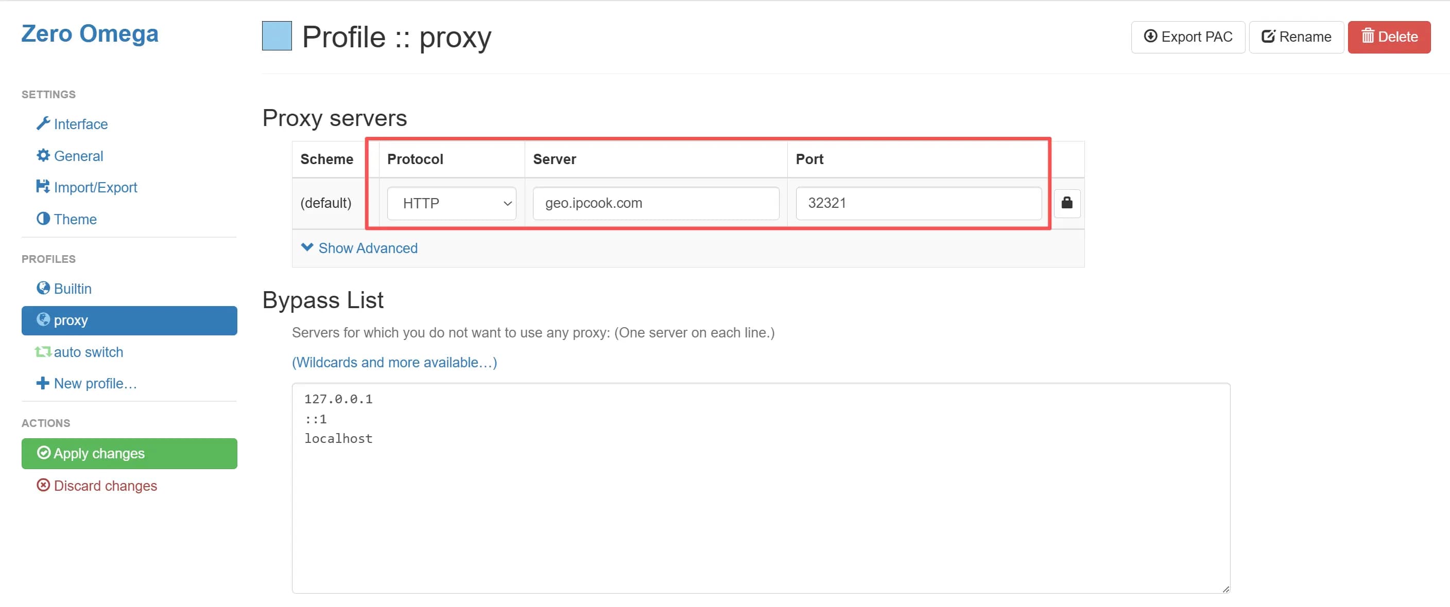Click the retweet icon beside auto switch

pos(43,352)
